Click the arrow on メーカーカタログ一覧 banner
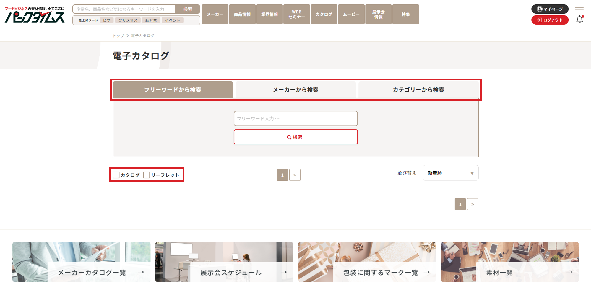This screenshot has height=282, width=591. tap(141, 272)
